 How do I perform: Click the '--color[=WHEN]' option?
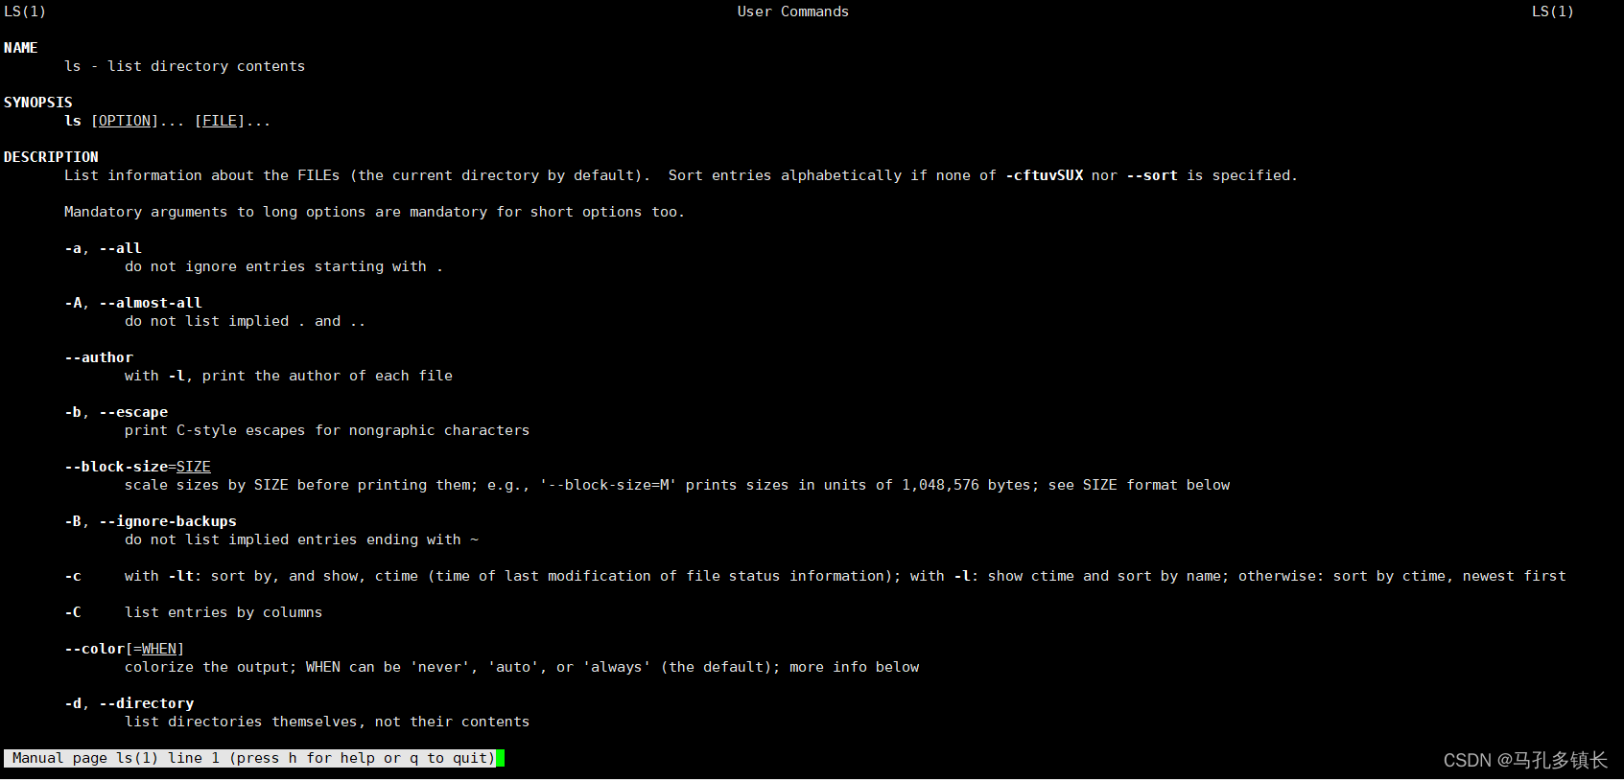click(x=125, y=649)
